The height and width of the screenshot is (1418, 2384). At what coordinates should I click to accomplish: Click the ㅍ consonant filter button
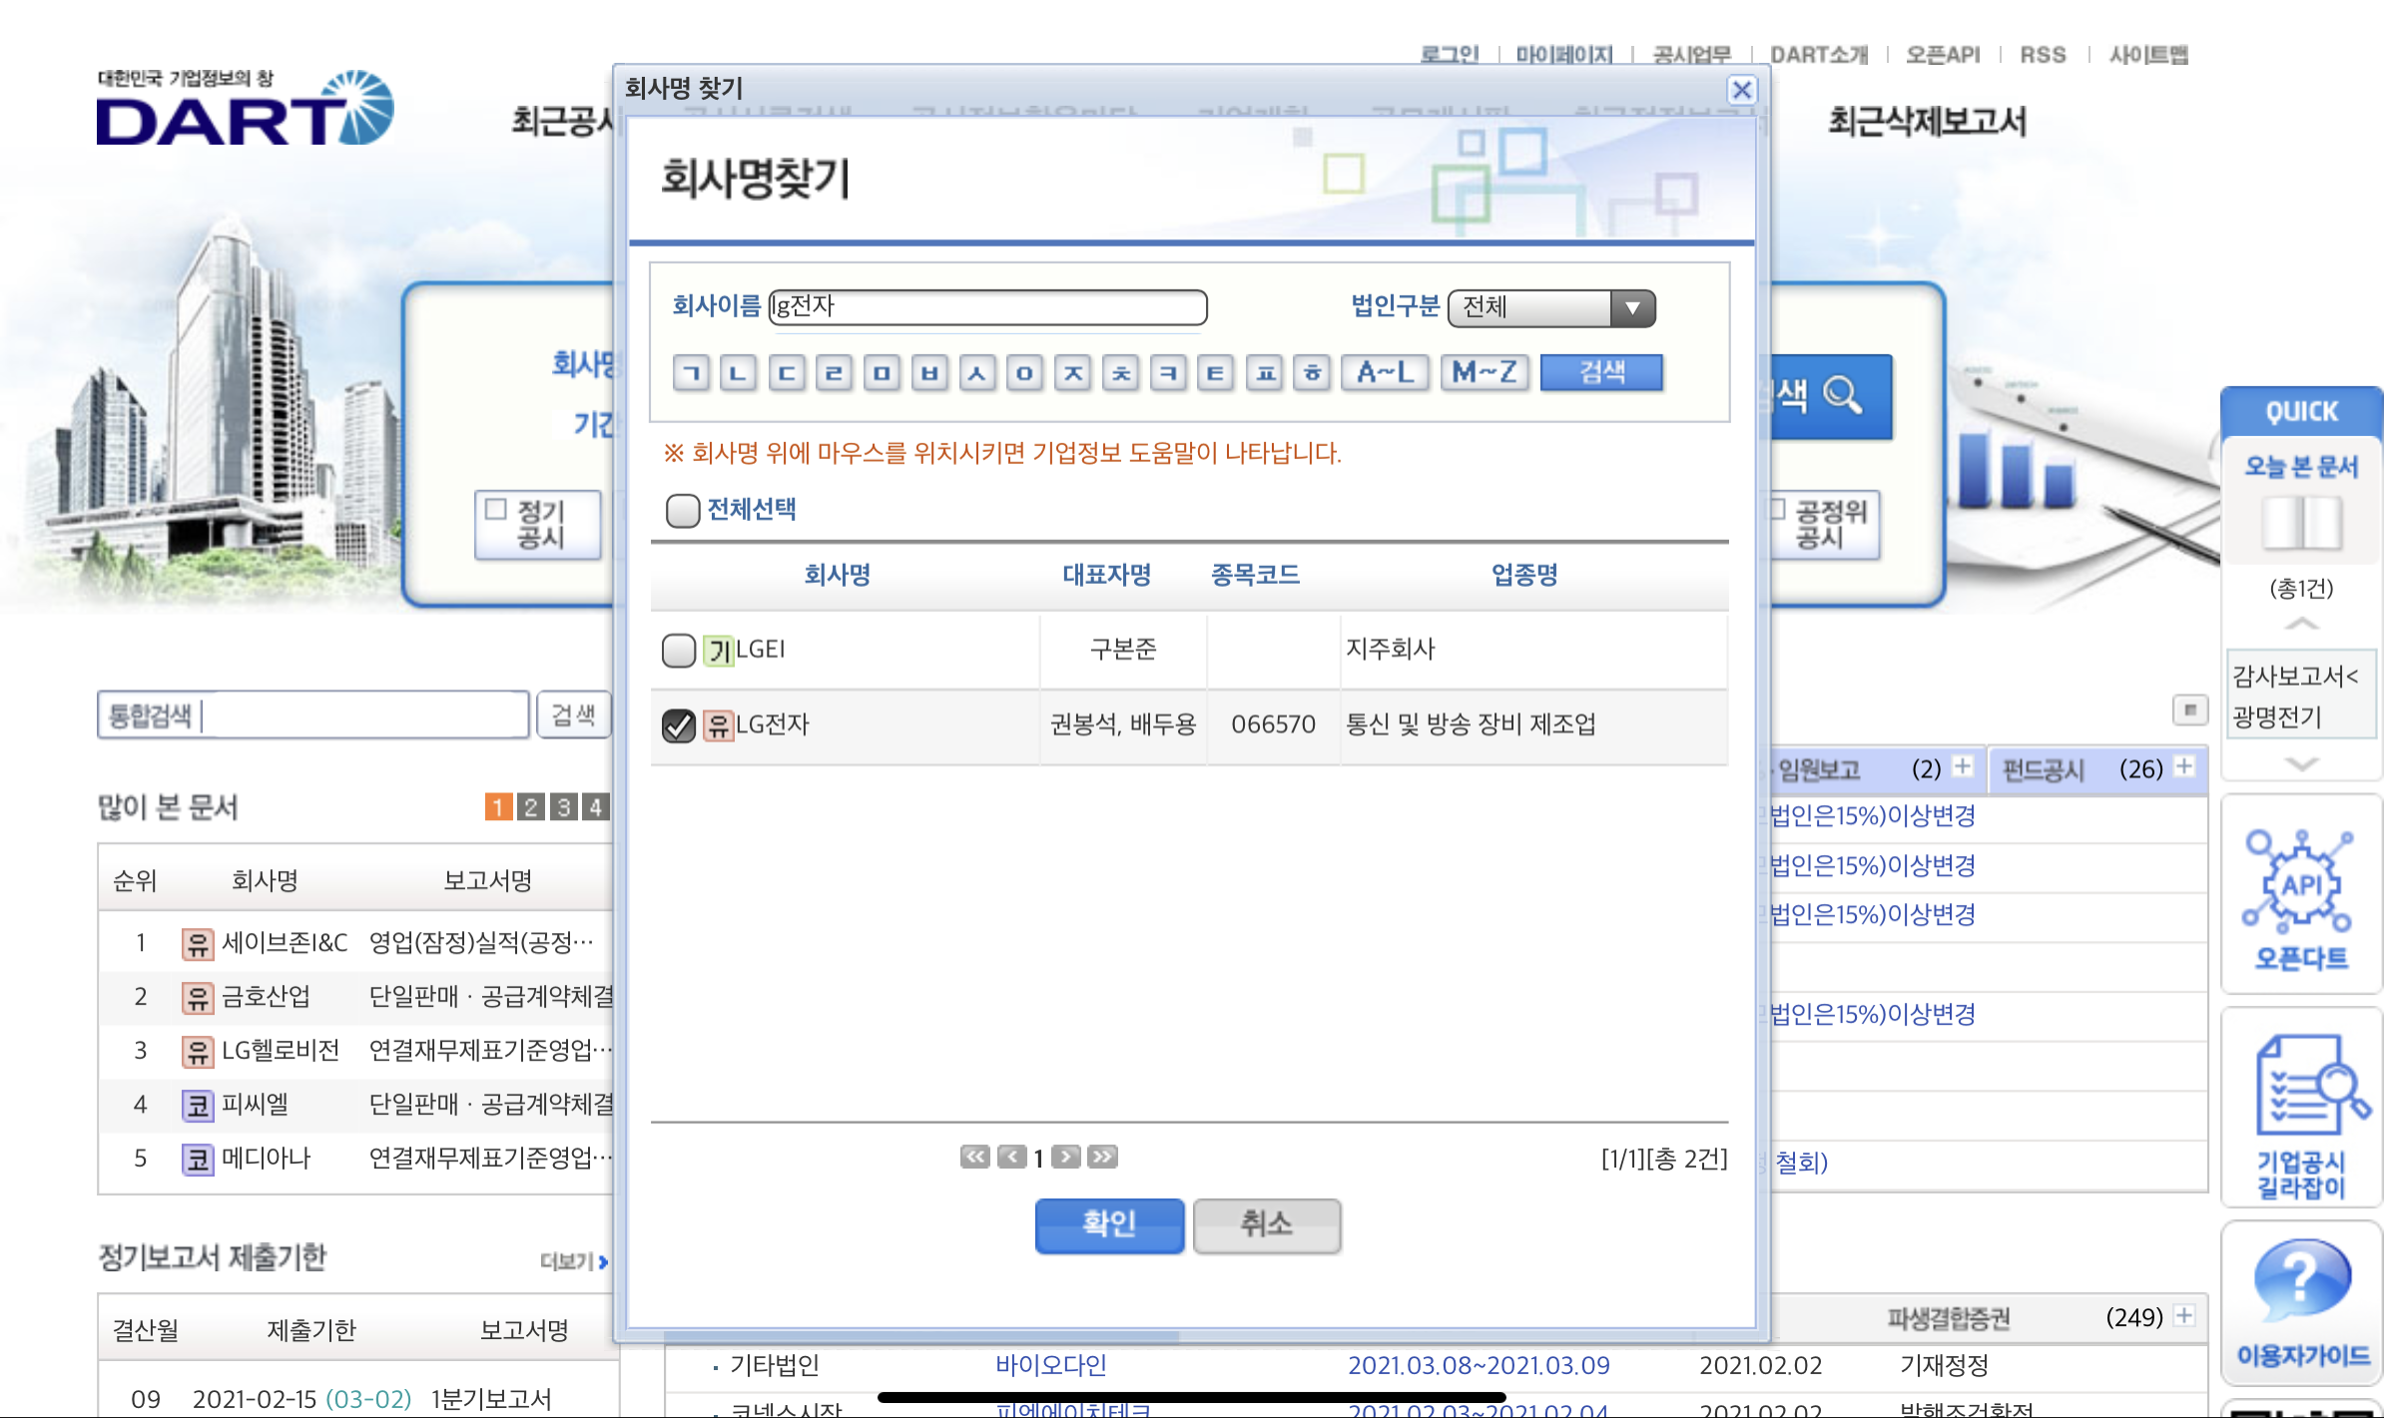[x=1265, y=373]
